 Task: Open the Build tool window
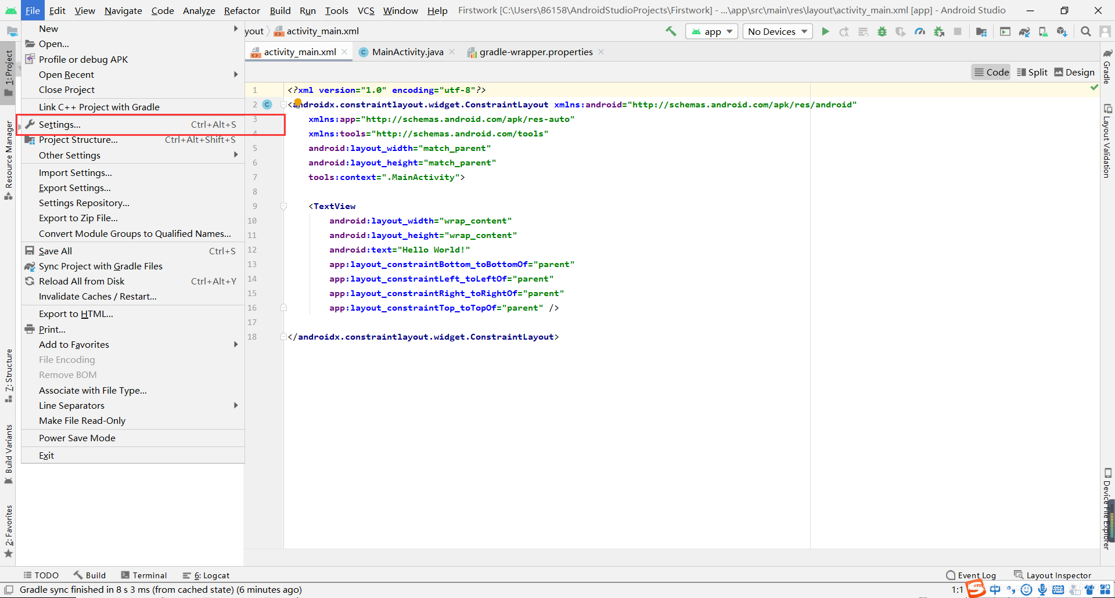click(x=89, y=575)
